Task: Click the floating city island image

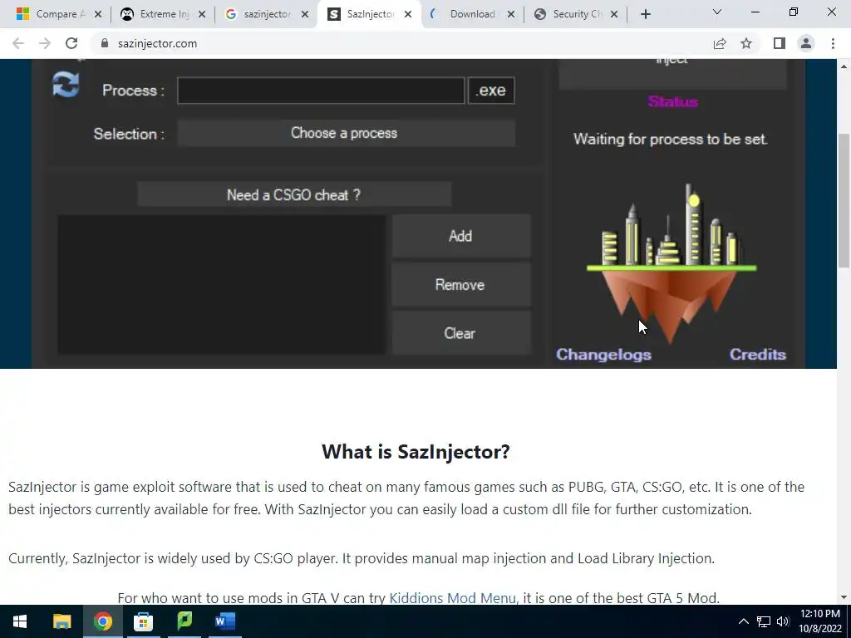Action: [671, 263]
